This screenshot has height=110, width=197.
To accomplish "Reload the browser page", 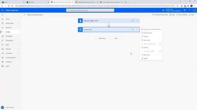I will click(9, 6).
